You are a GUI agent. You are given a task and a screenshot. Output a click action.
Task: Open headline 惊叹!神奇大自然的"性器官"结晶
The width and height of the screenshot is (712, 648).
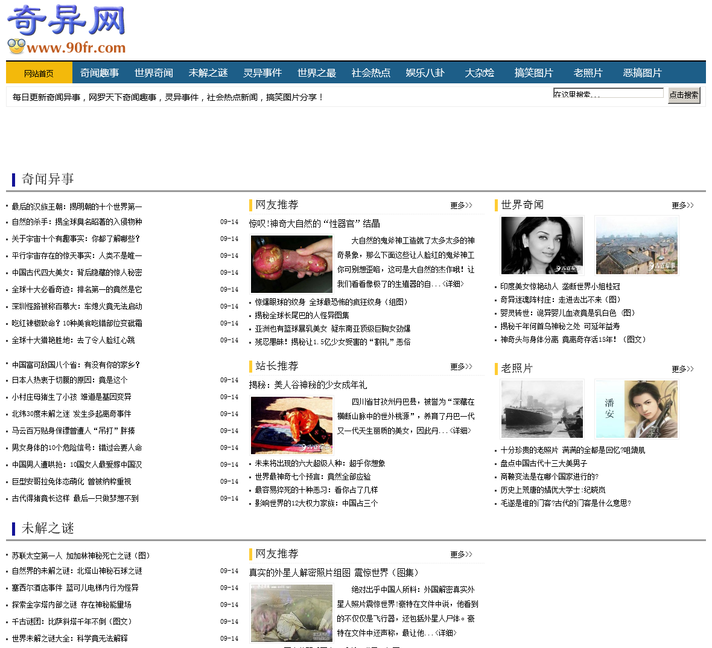click(x=314, y=223)
